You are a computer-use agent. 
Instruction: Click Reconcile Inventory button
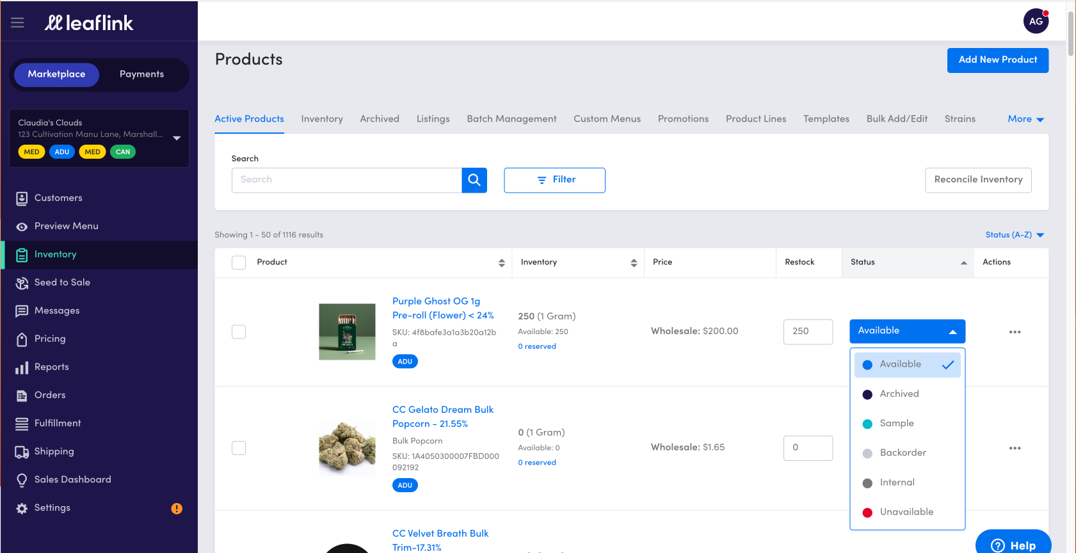coord(978,180)
